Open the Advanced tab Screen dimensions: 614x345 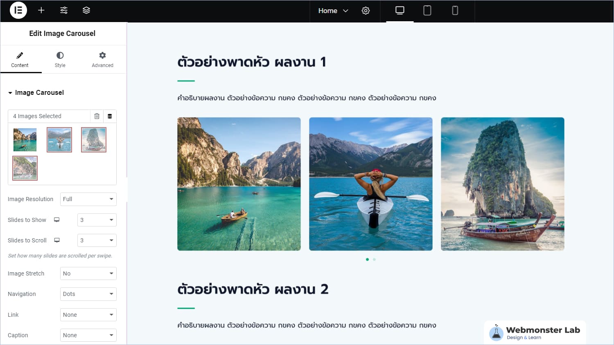[x=102, y=59]
